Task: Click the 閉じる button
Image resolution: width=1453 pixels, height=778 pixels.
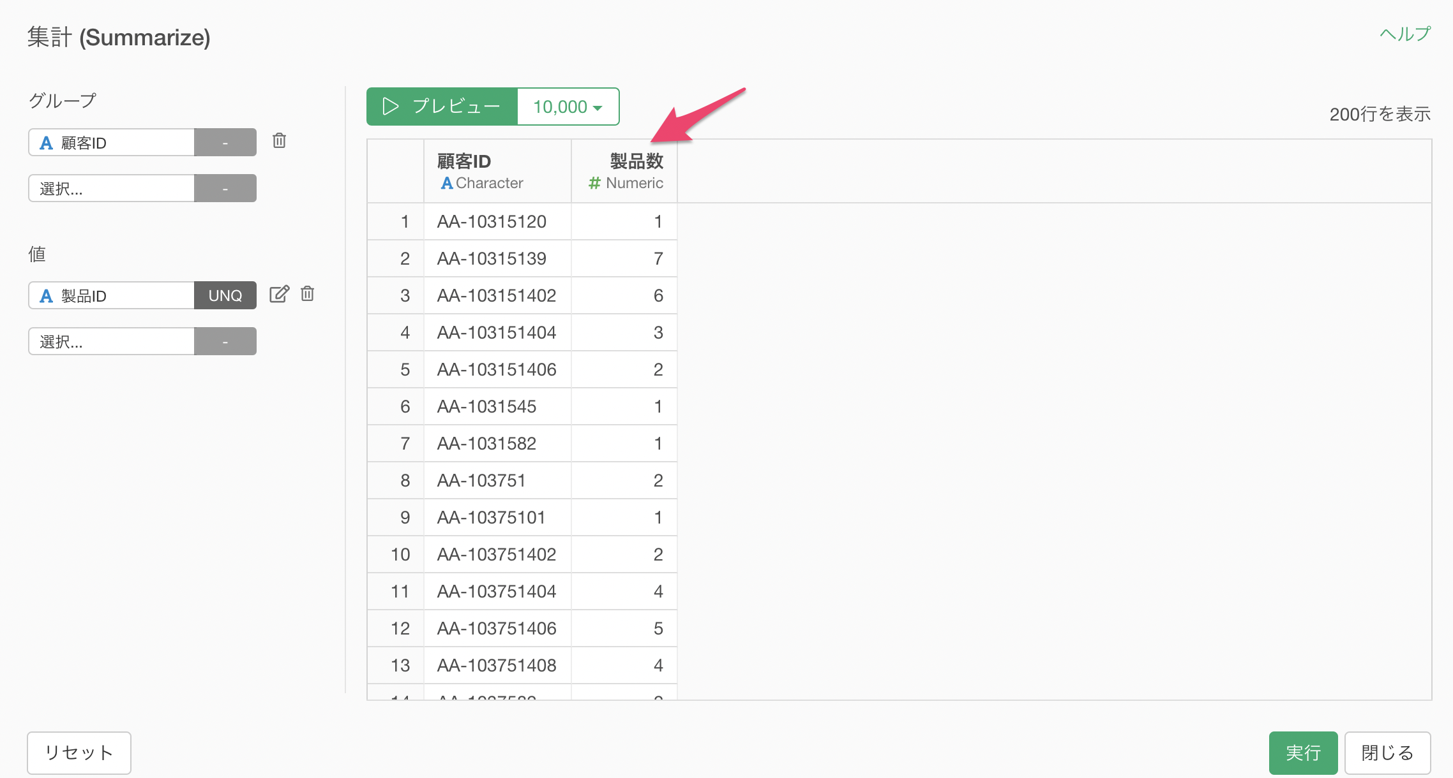Action: 1387,752
